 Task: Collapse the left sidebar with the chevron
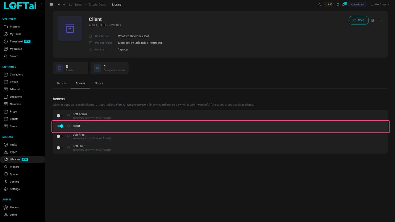point(41,4)
